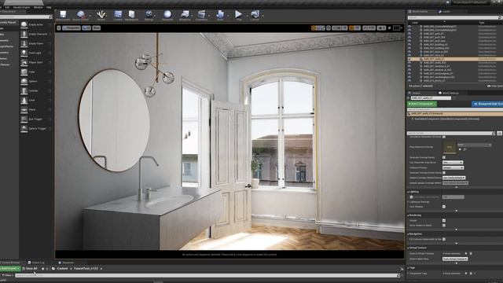The image size is (503, 283).
Task: Open the Draw in Main Pass dropdown
Action: tap(455, 259)
